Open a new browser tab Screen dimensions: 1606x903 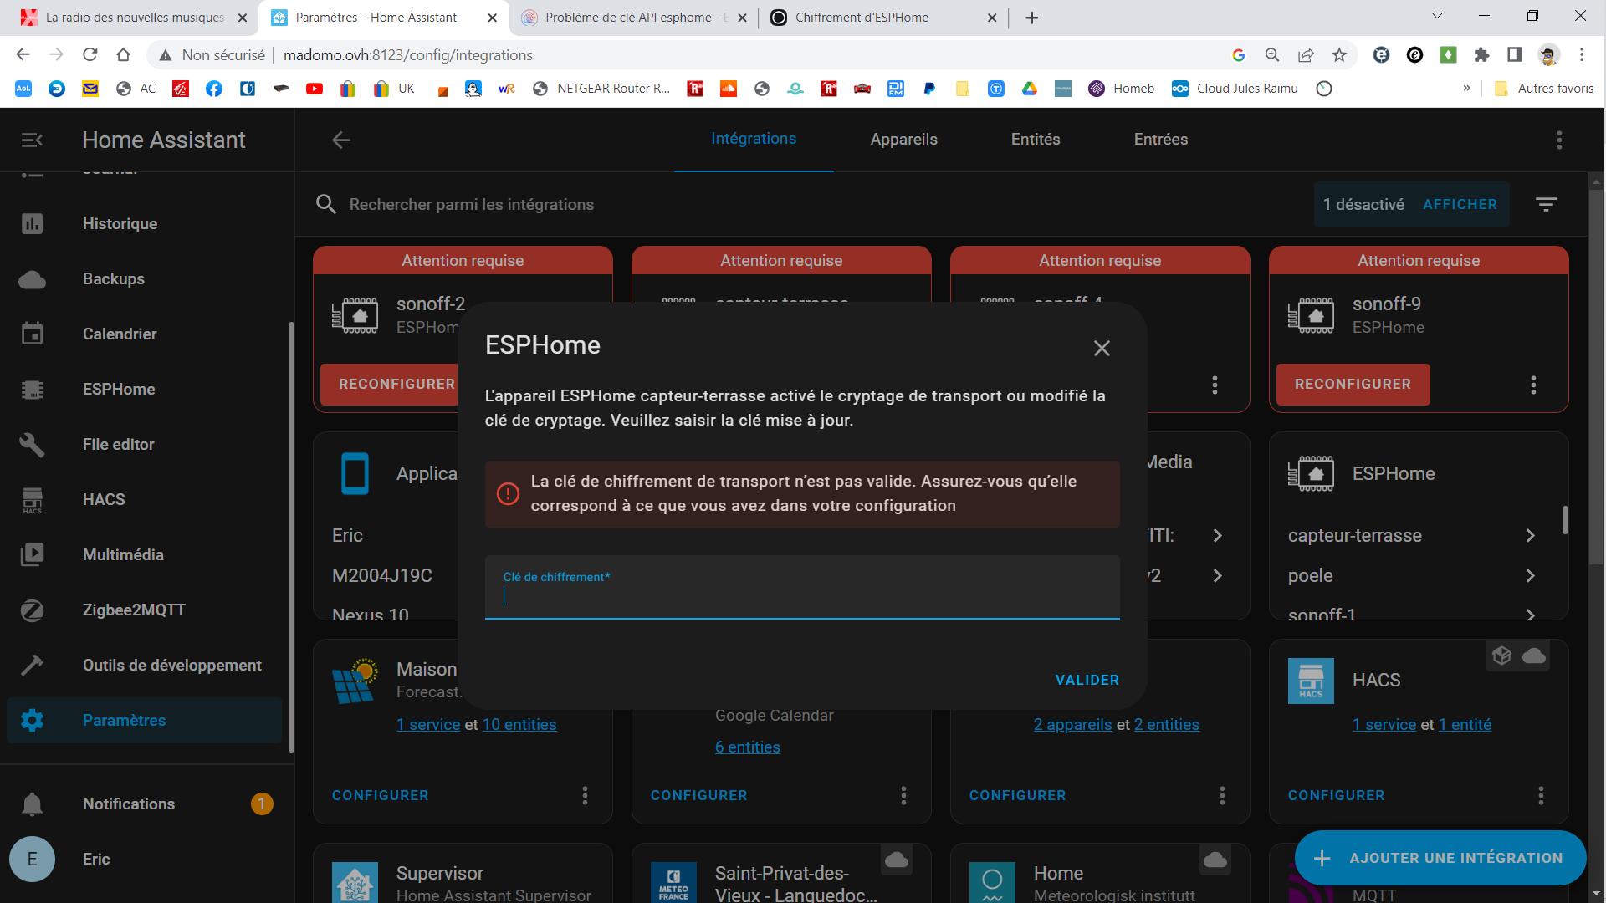pyautogui.click(x=1032, y=18)
